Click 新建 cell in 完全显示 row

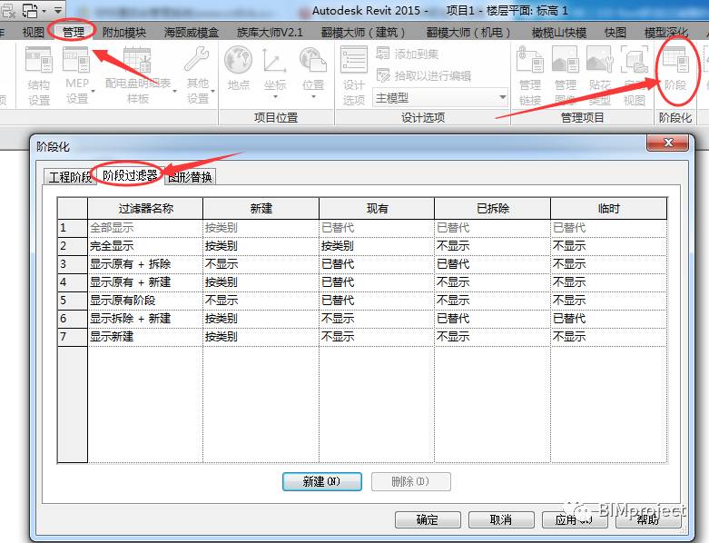click(261, 246)
